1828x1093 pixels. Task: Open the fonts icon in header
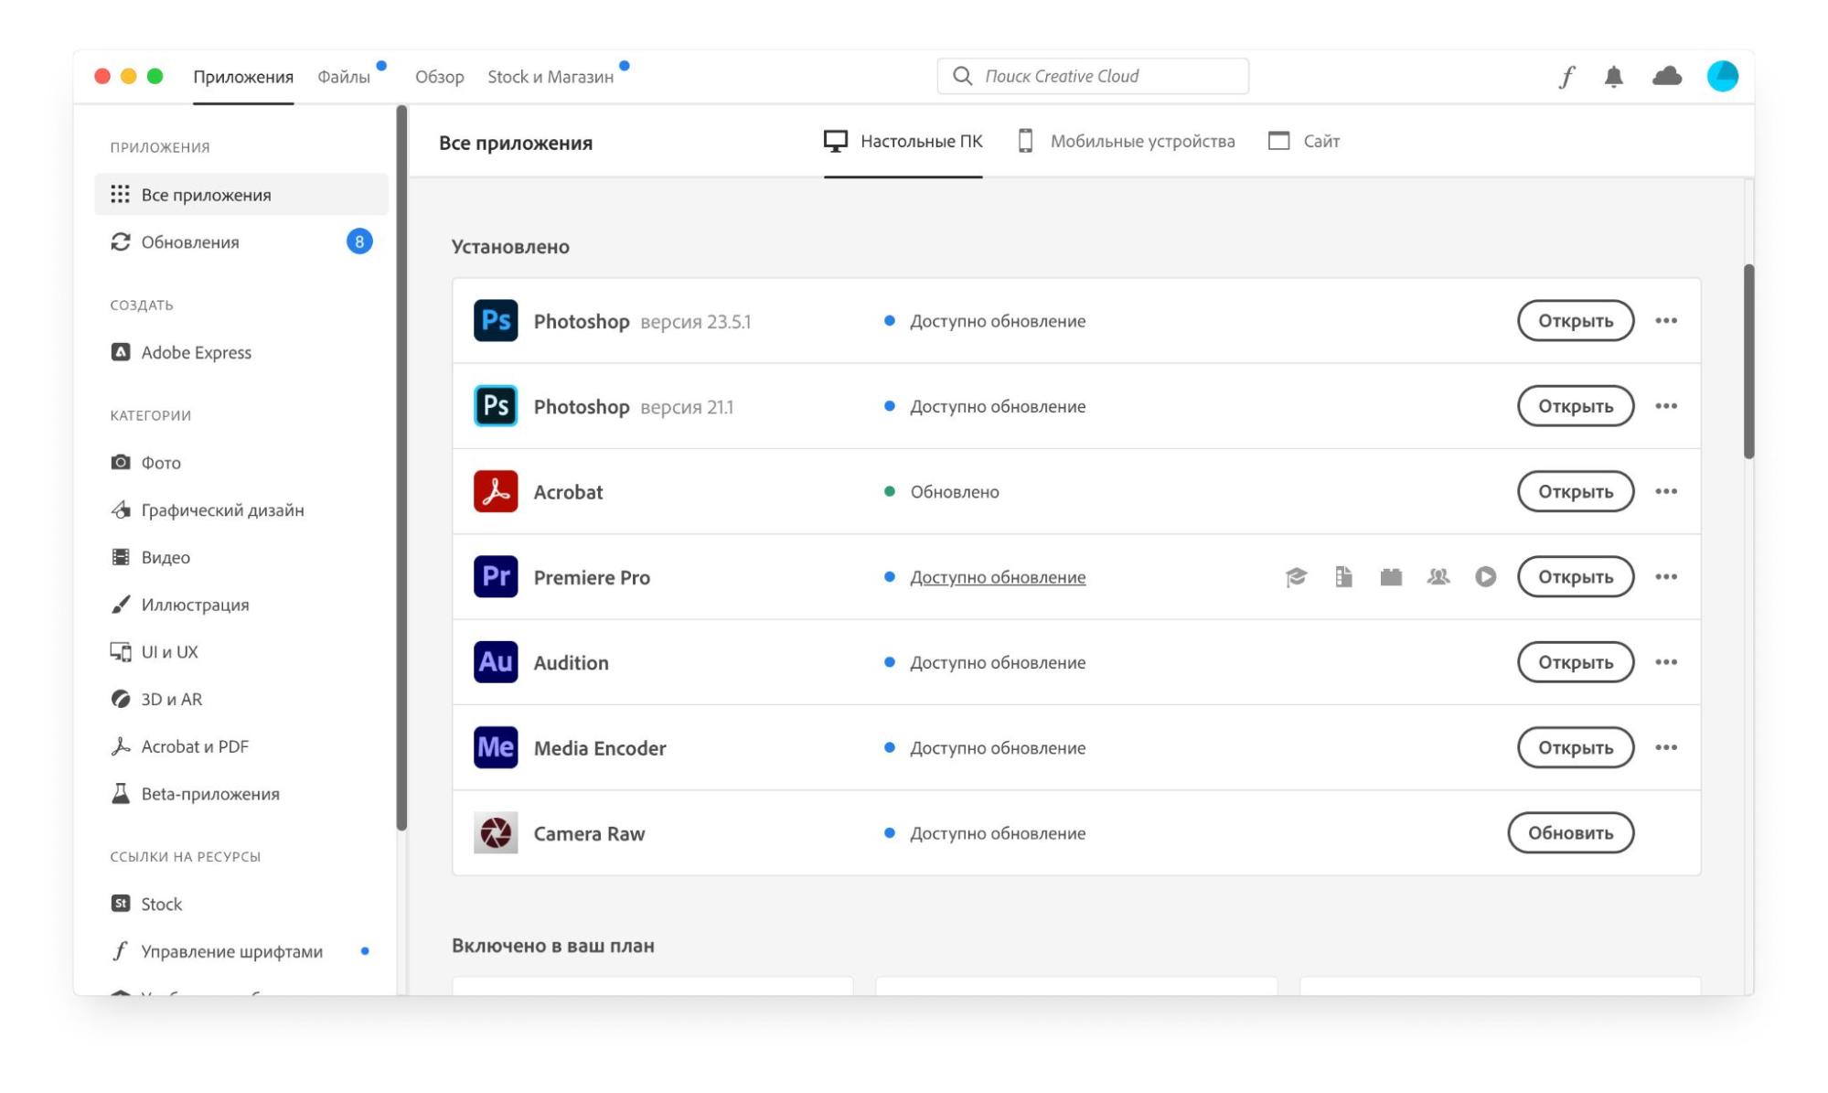coord(1566,77)
